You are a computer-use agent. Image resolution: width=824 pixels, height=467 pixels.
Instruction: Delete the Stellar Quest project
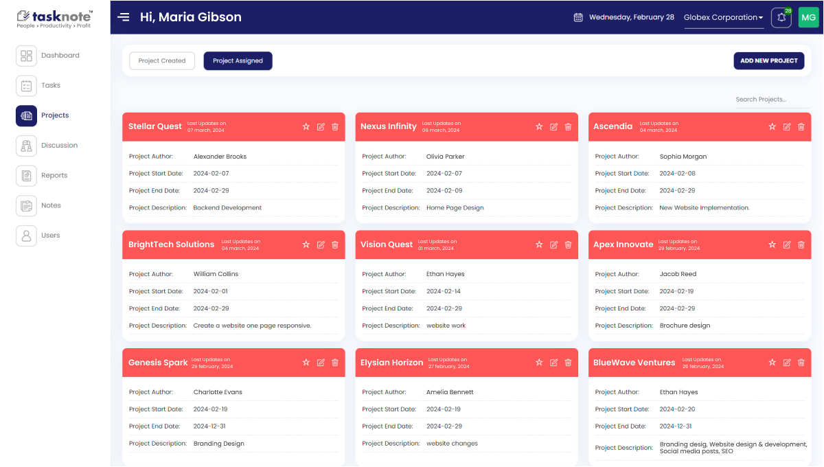335,127
